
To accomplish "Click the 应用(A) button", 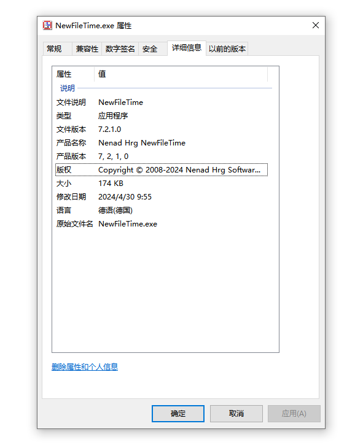I will tap(294, 414).
